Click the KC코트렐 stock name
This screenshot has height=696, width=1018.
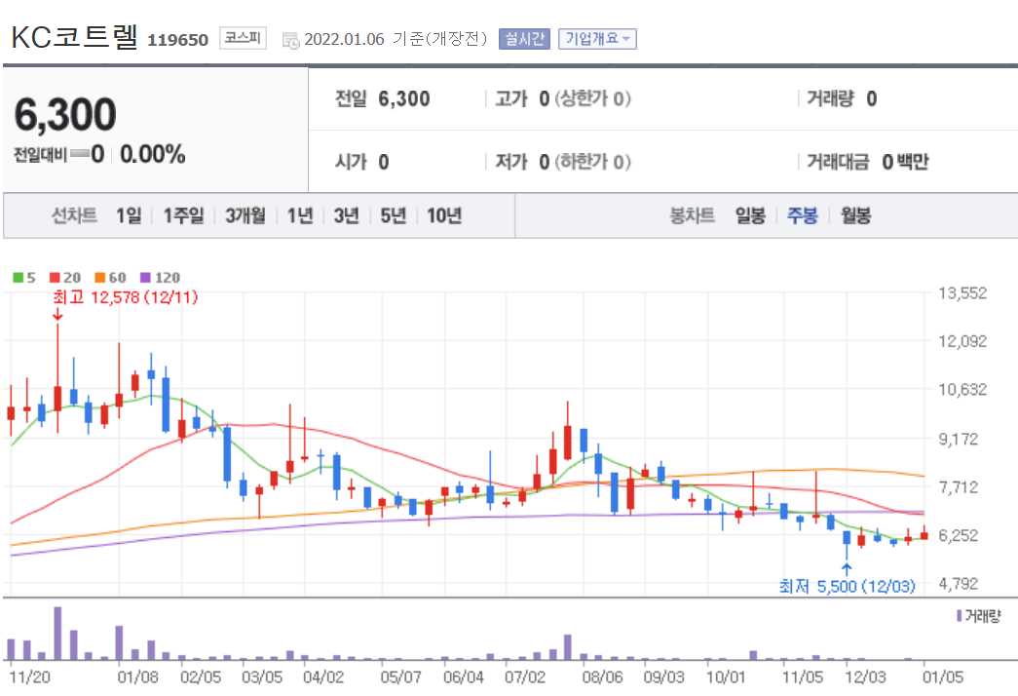click(75, 37)
